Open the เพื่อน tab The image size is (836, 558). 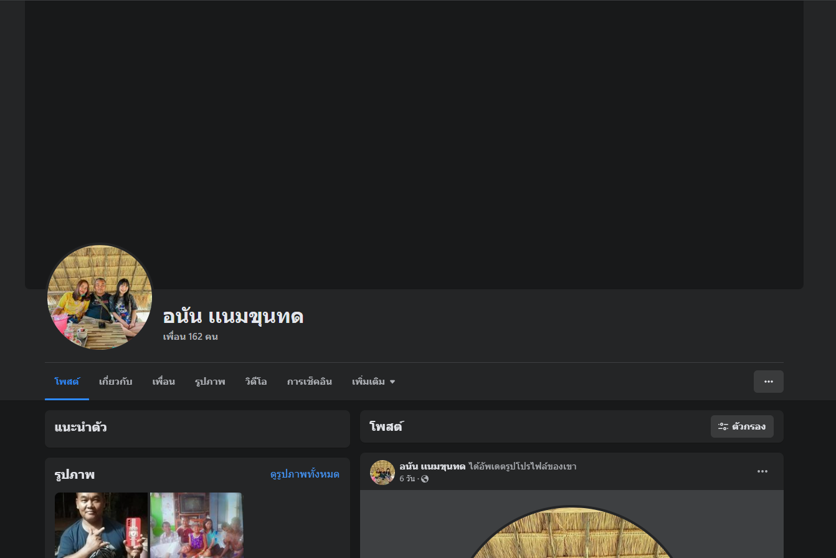pos(163,382)
